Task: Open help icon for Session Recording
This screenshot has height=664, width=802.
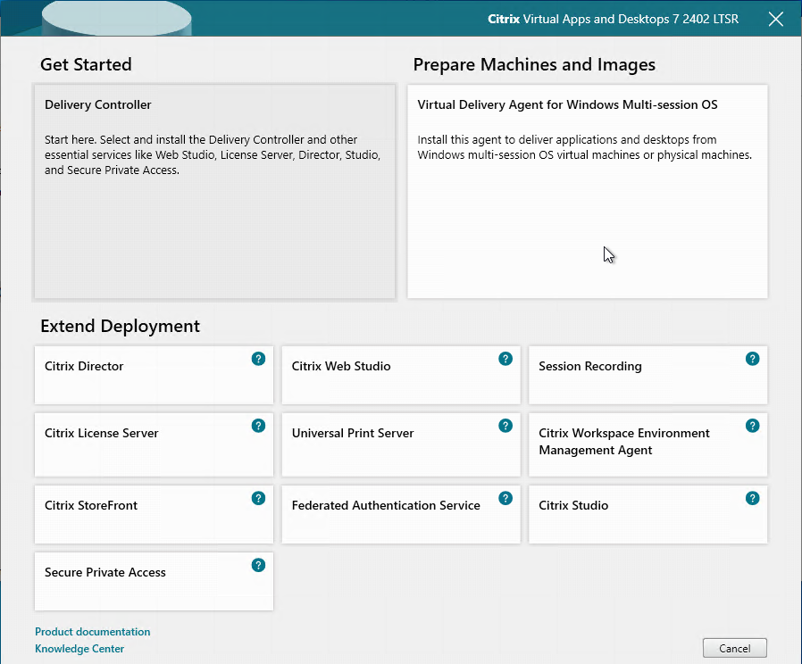Action: tap(752, 359)
